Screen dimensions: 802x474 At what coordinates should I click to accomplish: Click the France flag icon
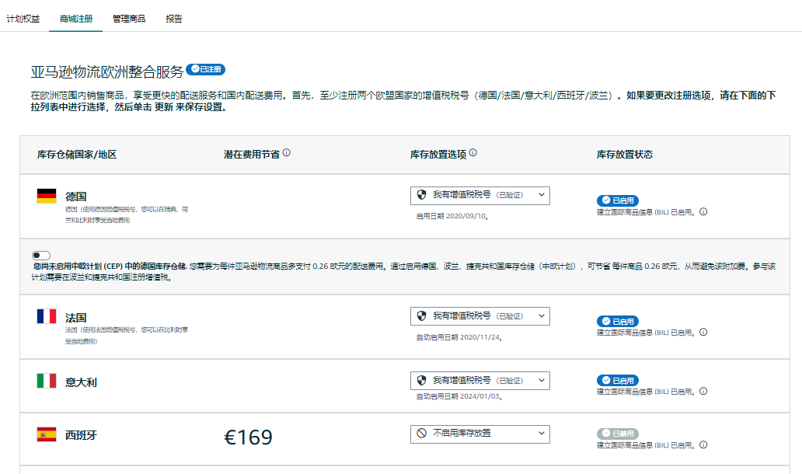point(48,315)
